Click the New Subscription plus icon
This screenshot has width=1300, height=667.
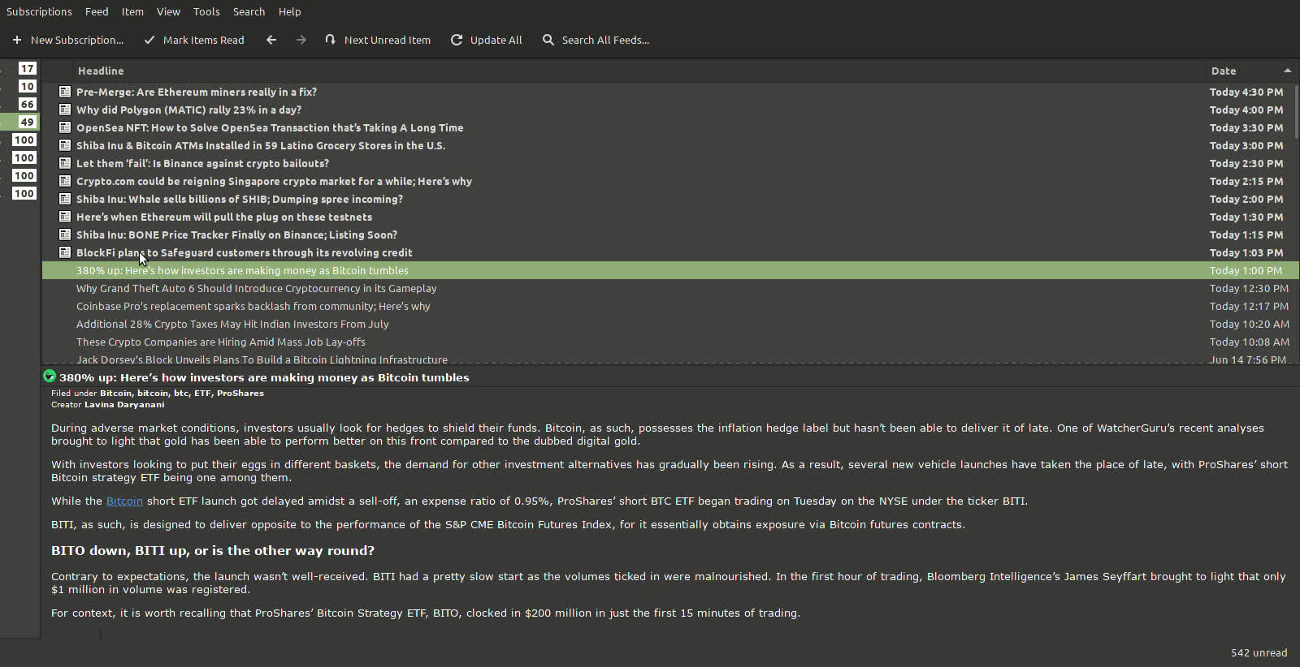16,40
